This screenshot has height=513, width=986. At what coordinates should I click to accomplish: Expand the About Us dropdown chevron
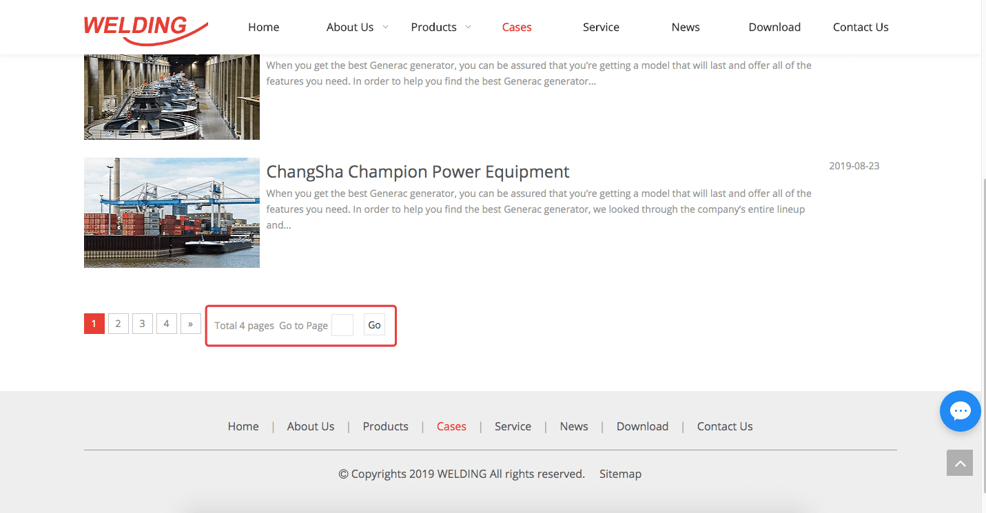coord(386,27)
